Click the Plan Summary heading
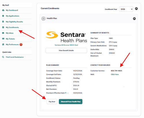 tap(53, 65)
